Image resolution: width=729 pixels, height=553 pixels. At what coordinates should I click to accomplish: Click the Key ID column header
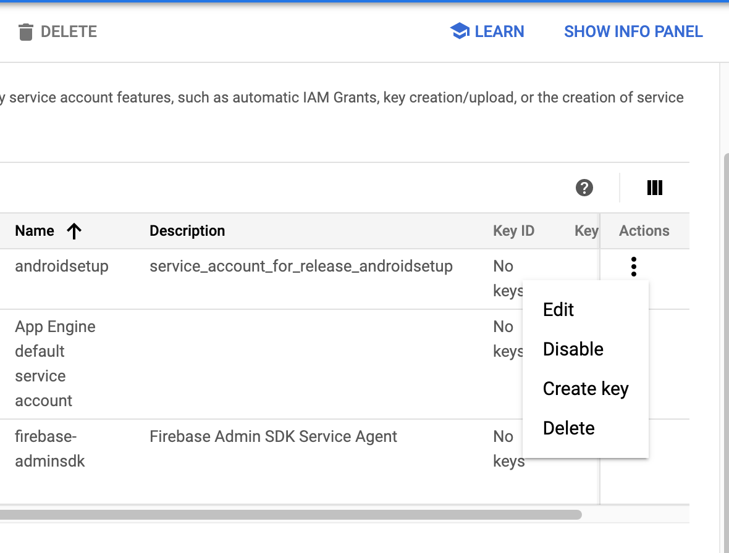click(513, 231)
